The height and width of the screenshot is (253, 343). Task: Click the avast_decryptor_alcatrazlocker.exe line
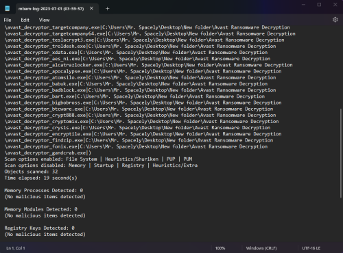(149, 65)
